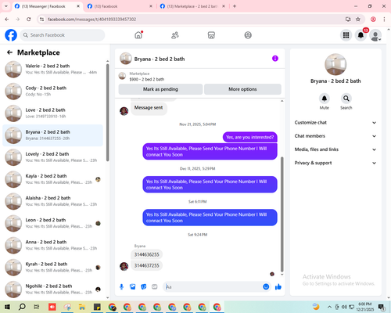The image size is (391, 313).
Task: Open Chrome's three-dot menu
Action: pos(384,20)
